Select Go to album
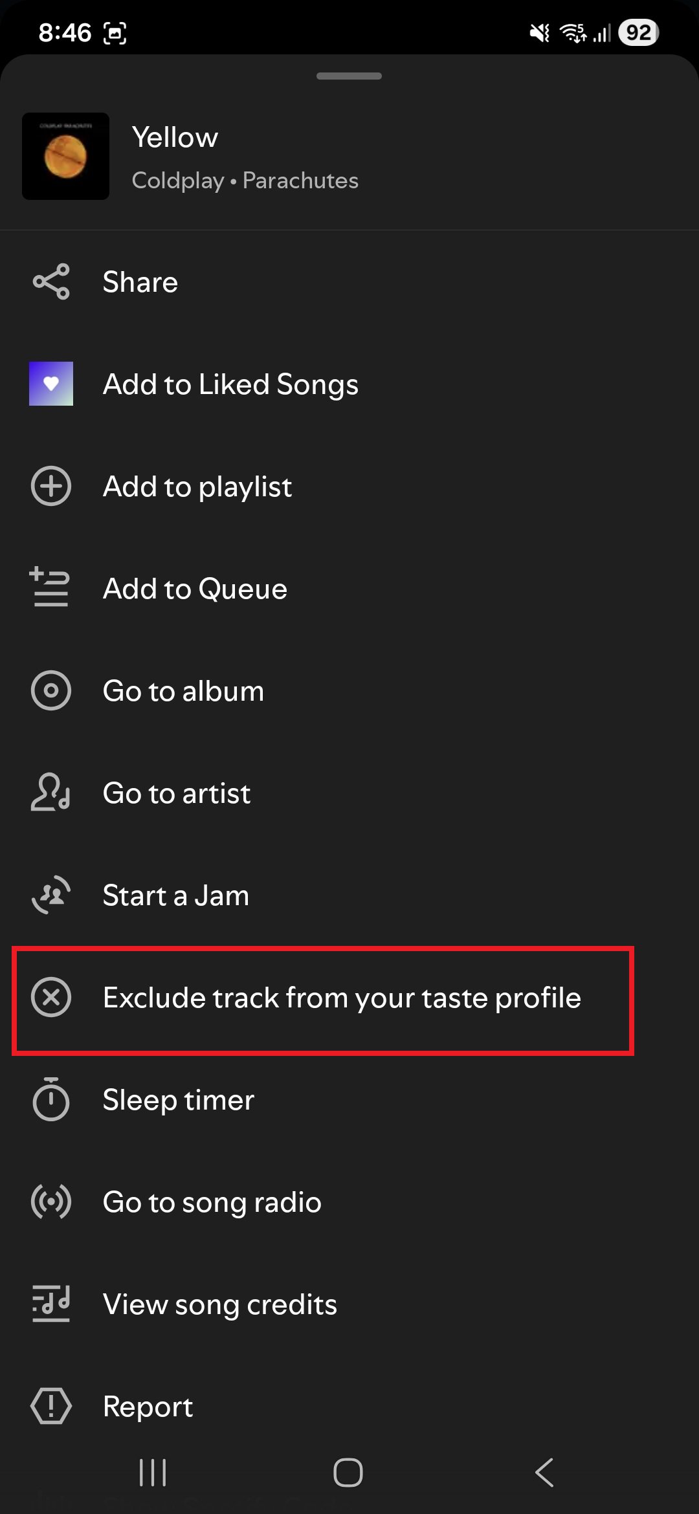The height and width of the screenshot is (1514, 699). [183, 690]
